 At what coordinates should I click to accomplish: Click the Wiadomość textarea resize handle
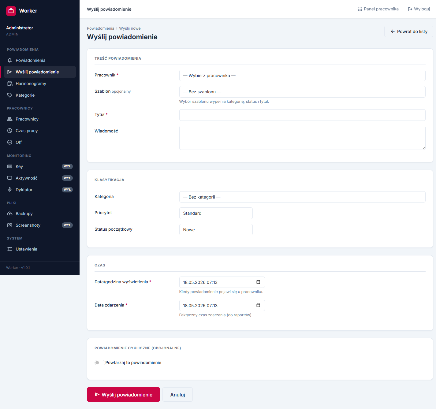tap(424, 148)
